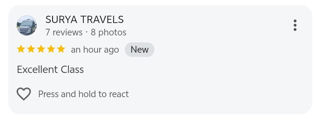Image resolution: width=318 pixels, height=122 pixels.
Task: View the reviewer's 7 reviews
Action: 64,32
